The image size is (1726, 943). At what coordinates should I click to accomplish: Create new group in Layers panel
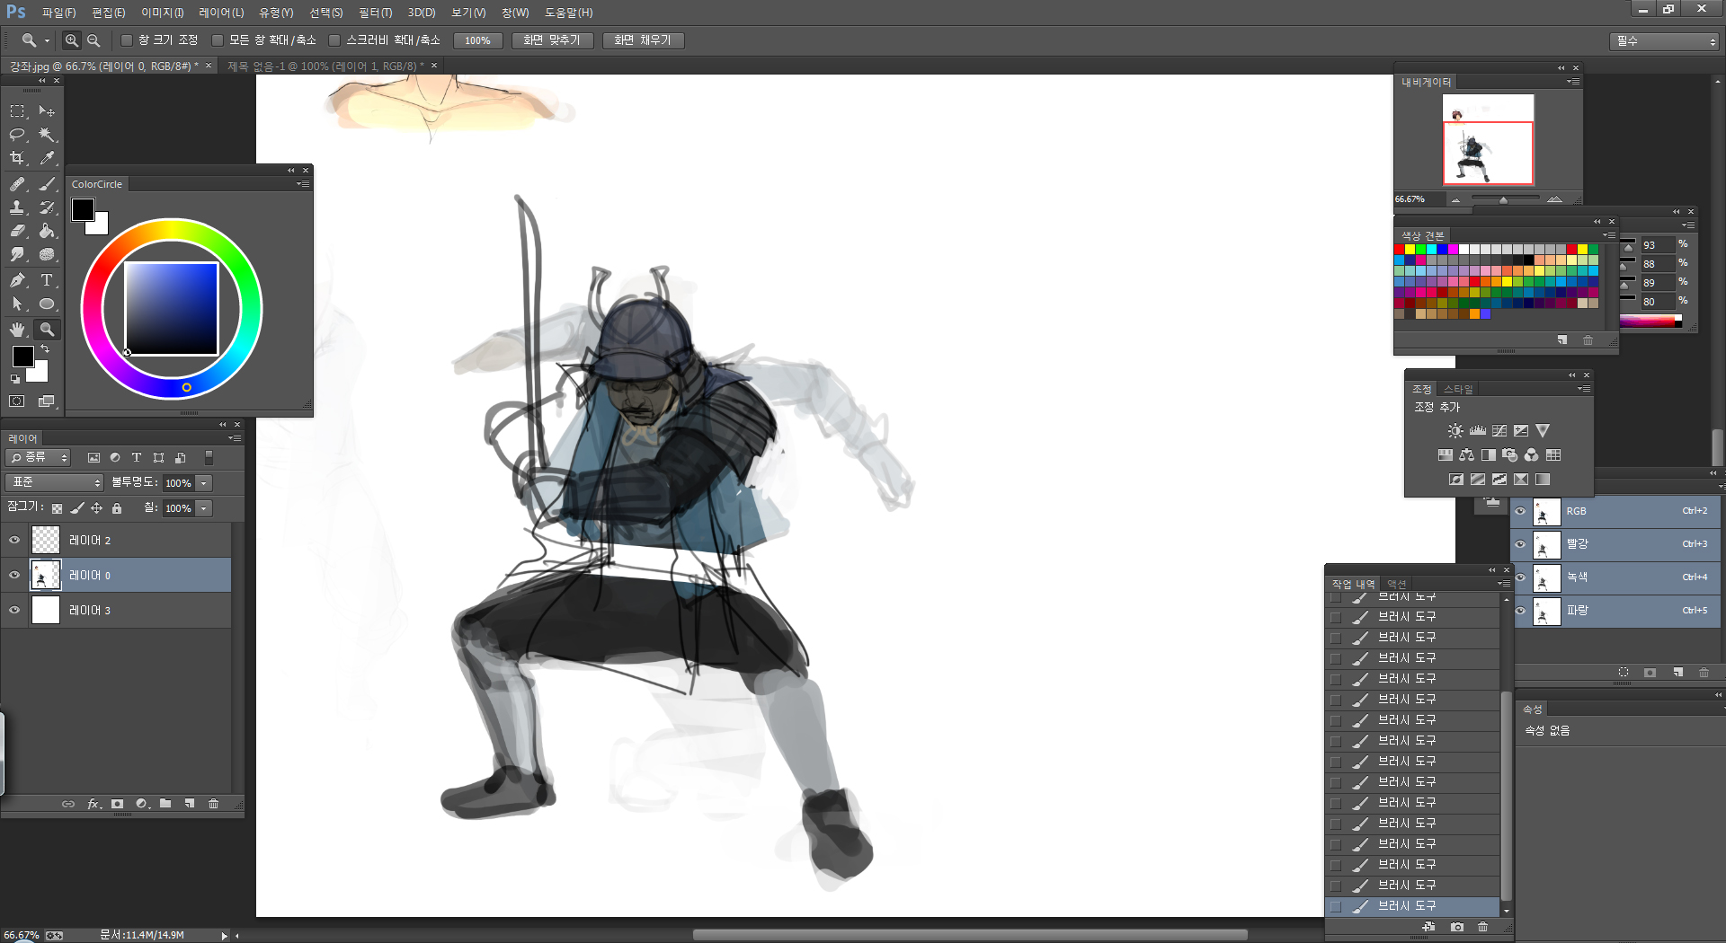click(165, 804)
